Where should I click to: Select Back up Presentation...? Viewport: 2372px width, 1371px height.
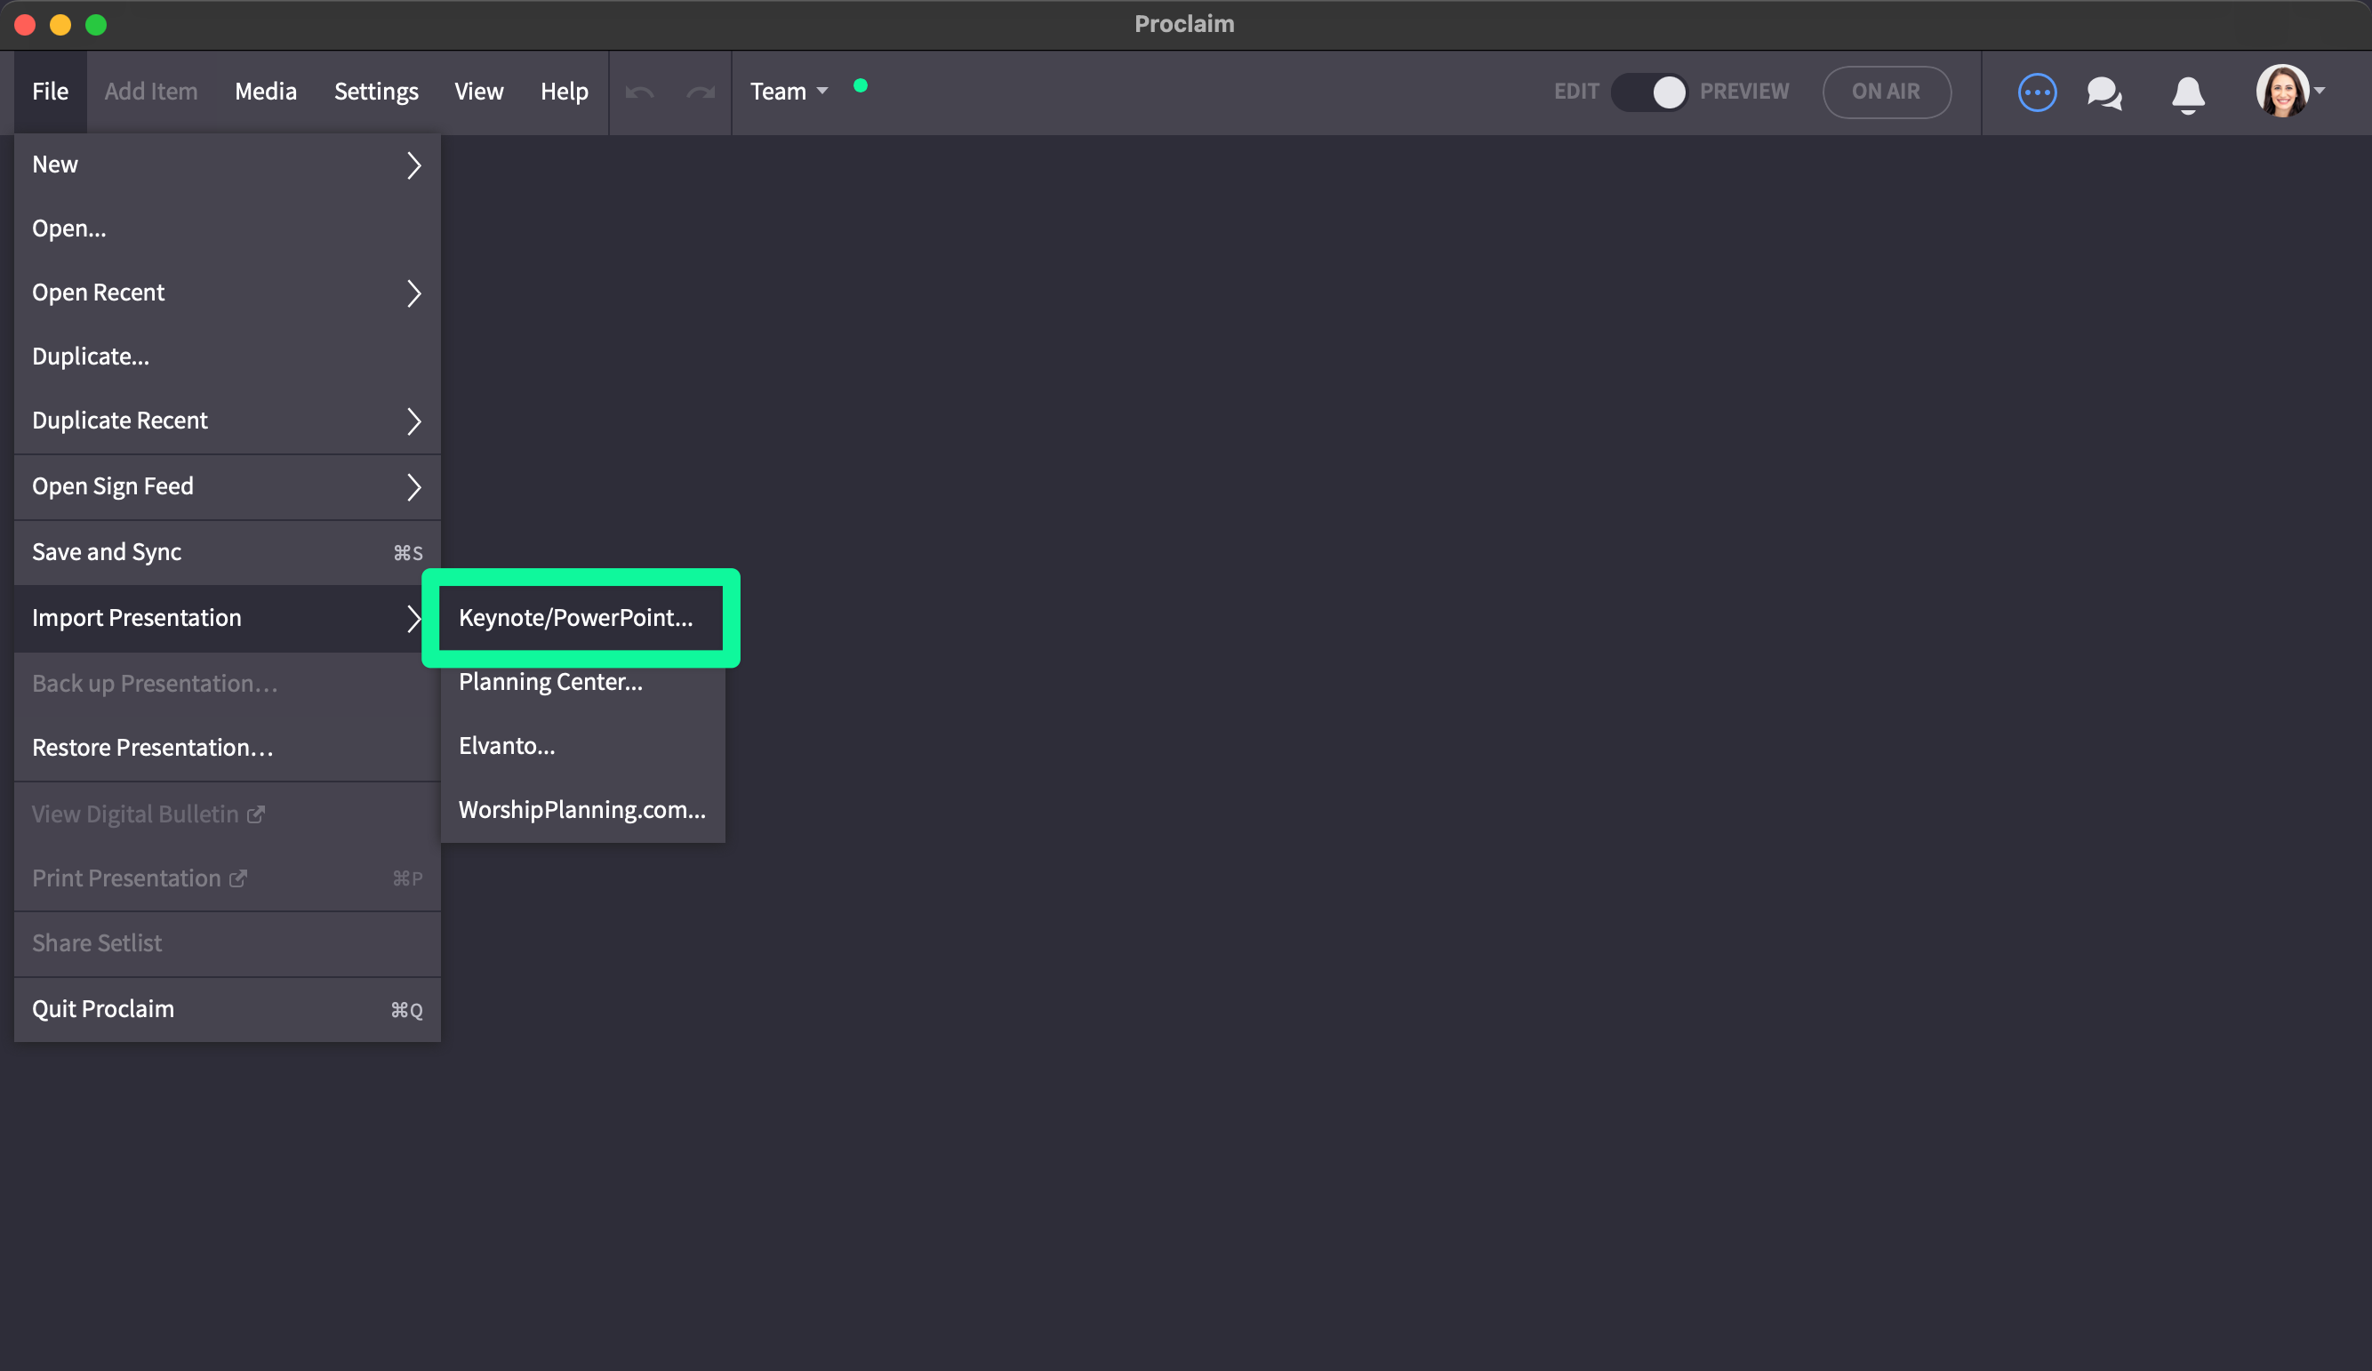point(227,684)
